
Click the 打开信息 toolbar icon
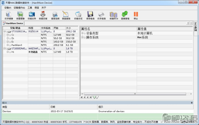pos(101,14)
